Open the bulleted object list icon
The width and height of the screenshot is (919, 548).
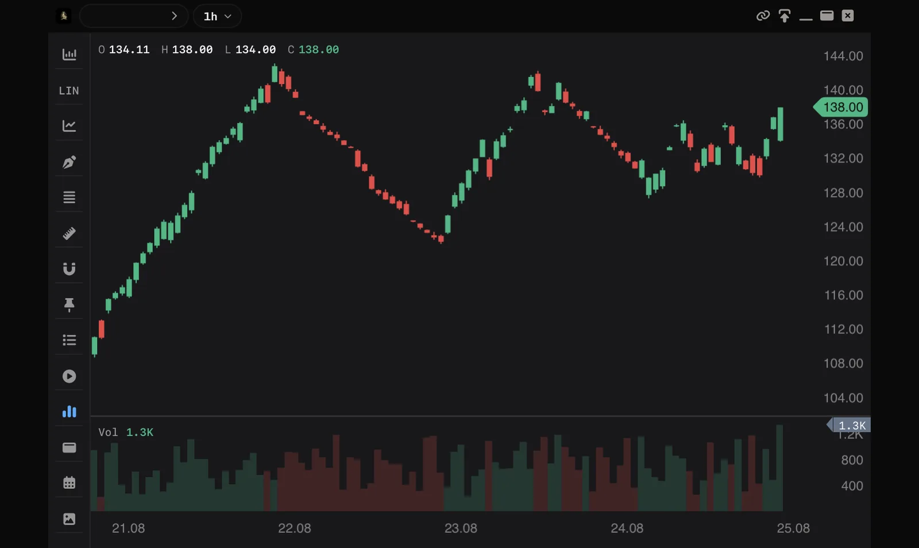point(69,340)
